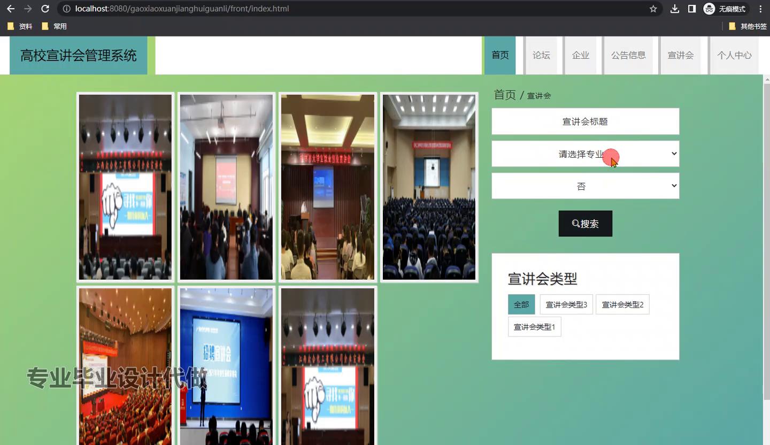770x445 pixels.
Task: Filter by 宣讲会类型1
Action: pyautogui.click(x=534, y=327)
